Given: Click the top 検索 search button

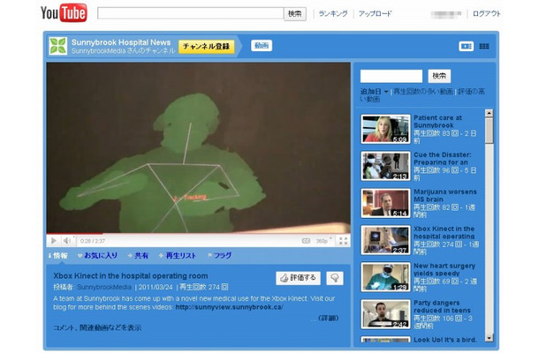Looking at the screenshot, I should pyautogui.click(x=295, y=14).
